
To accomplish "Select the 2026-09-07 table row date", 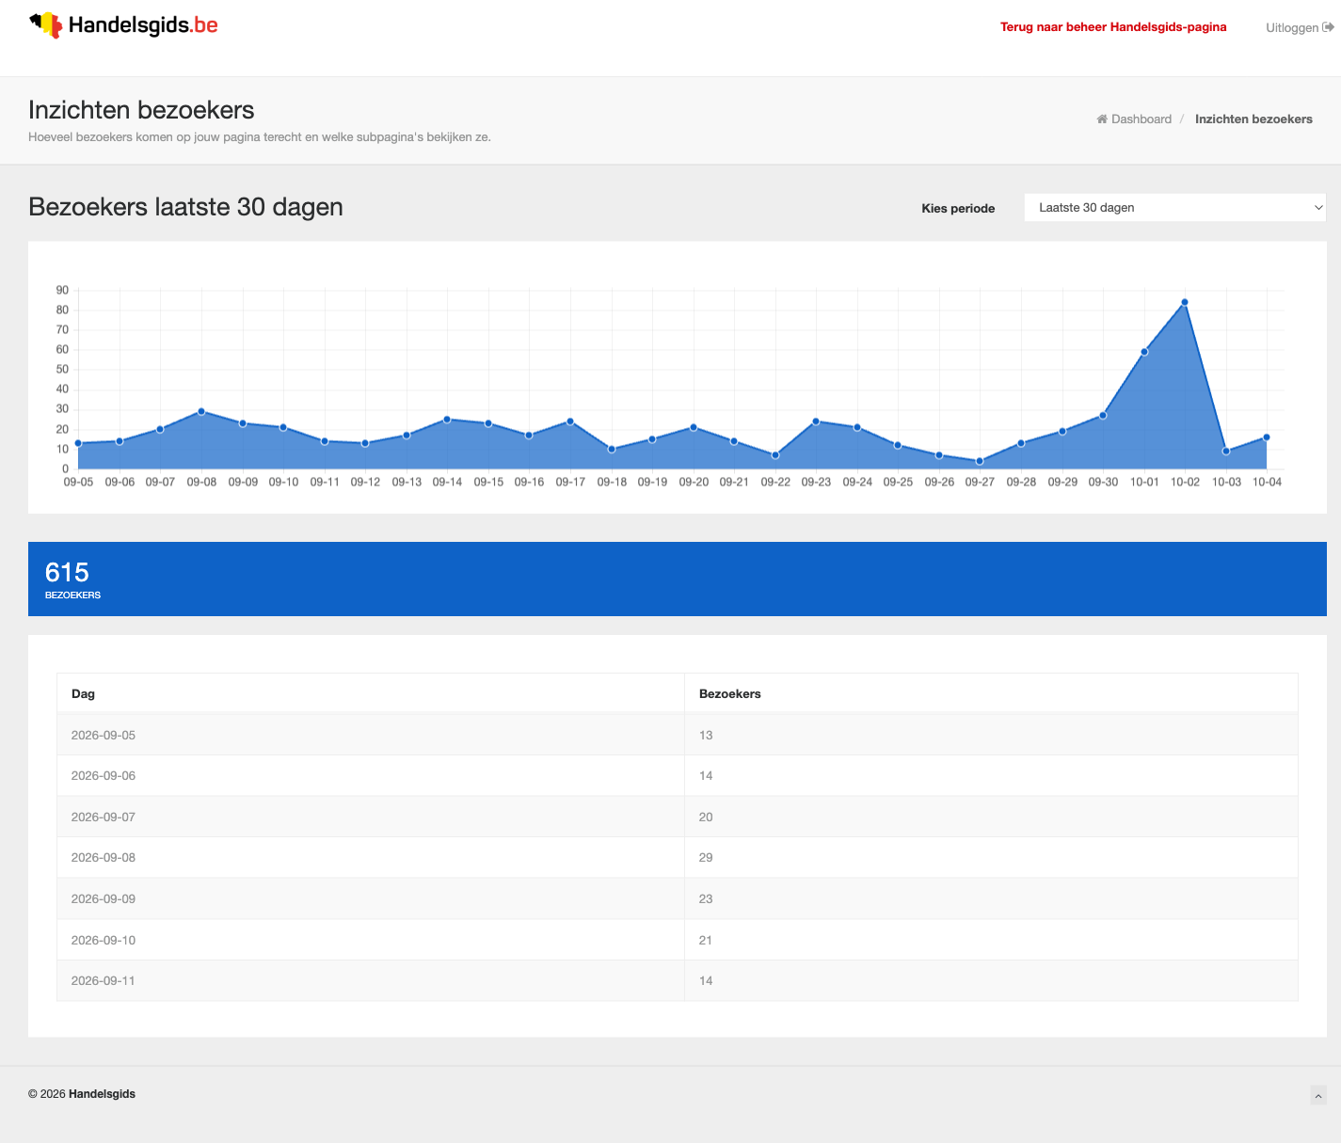I will point(104,818).
